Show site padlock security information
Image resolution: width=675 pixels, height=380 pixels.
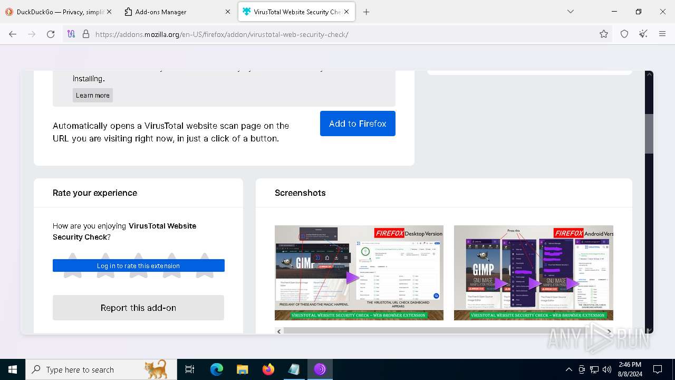[x=86, y=34]
